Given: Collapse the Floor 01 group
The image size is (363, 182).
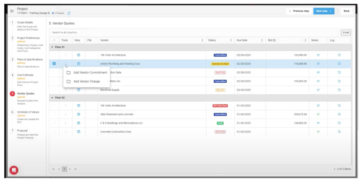Looking at the screenshot, I should [52, 47].
